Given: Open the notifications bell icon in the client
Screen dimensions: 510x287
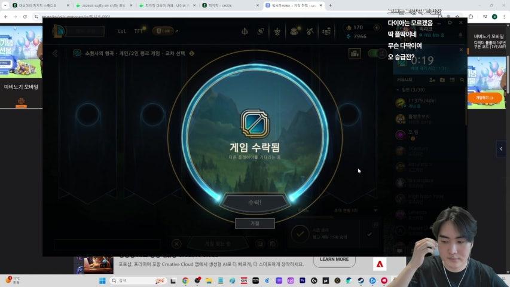Looking at the screenshot, I should tap(460, 35).
